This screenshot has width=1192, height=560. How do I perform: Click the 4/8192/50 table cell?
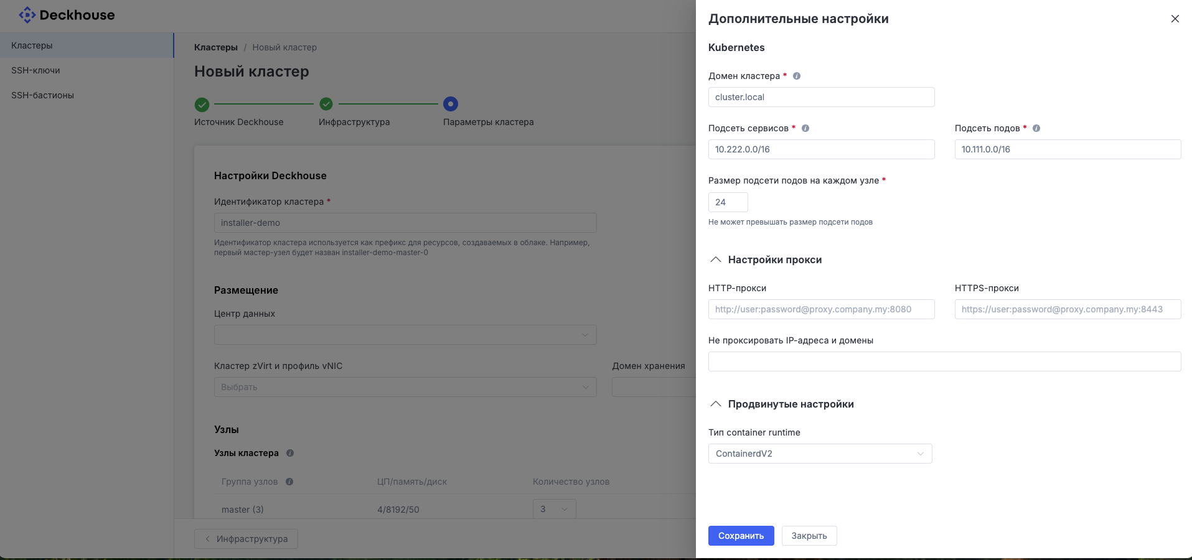[x=398, y=510]
